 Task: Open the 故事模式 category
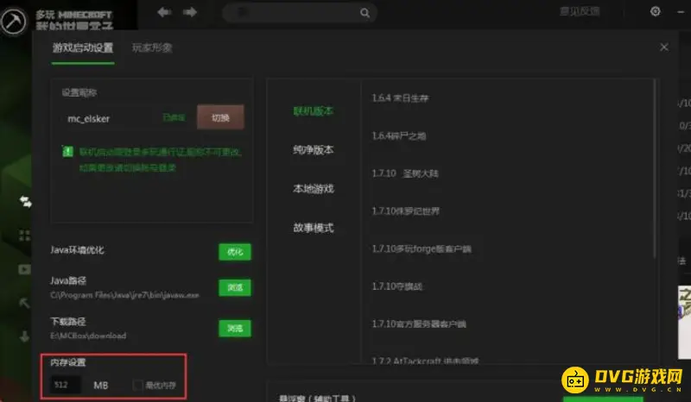click(313, 228)
